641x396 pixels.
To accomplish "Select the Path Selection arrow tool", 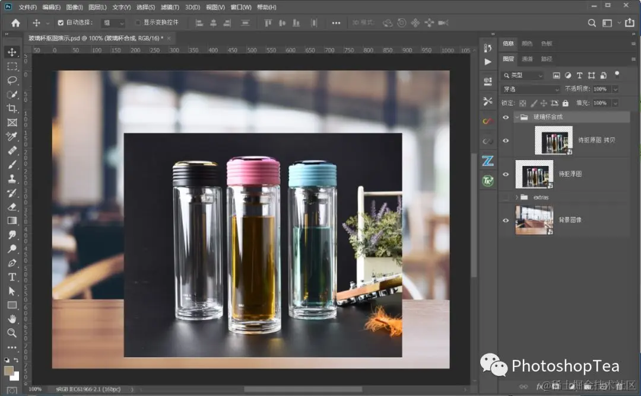I will (x=12, y=291).
